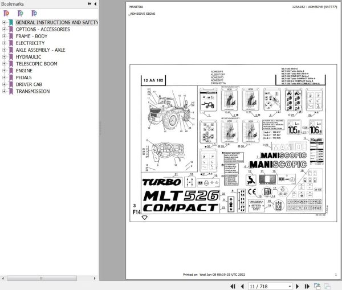Image resolution: width=342 pixels, height=290 pixels.
Task: Expand TRANSMISSION bookmark node
Action: (4, 91)
